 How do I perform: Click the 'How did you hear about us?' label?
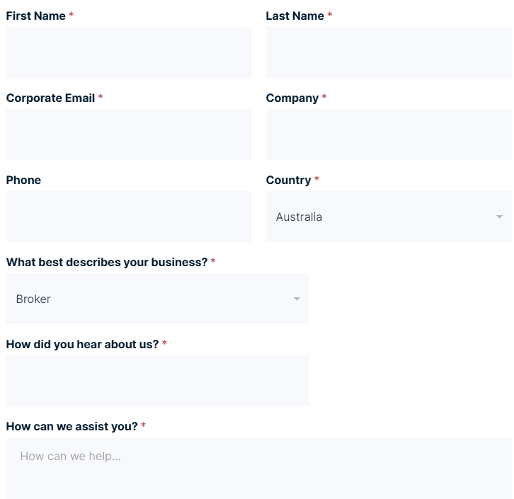point(82,344)
